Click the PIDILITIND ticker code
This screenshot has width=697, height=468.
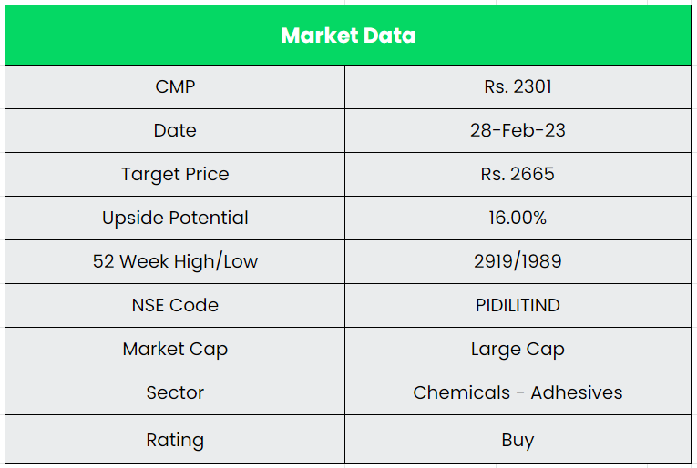tap(518, 305)
